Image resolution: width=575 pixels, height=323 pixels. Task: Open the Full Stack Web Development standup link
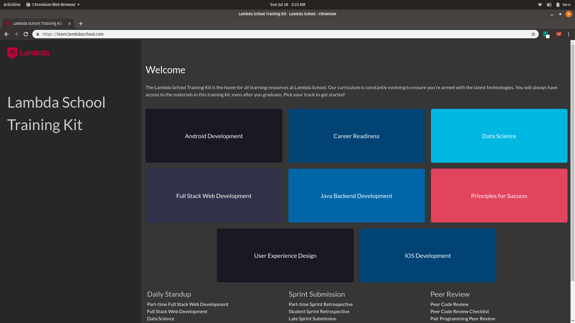(x=177, y=311)
